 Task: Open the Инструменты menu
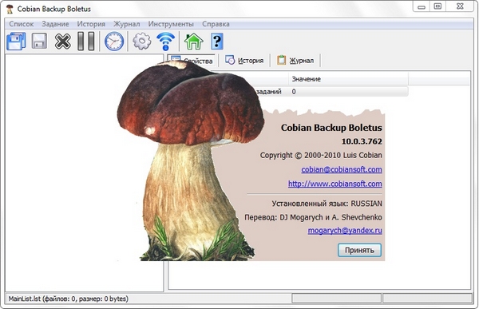[171, 24]
